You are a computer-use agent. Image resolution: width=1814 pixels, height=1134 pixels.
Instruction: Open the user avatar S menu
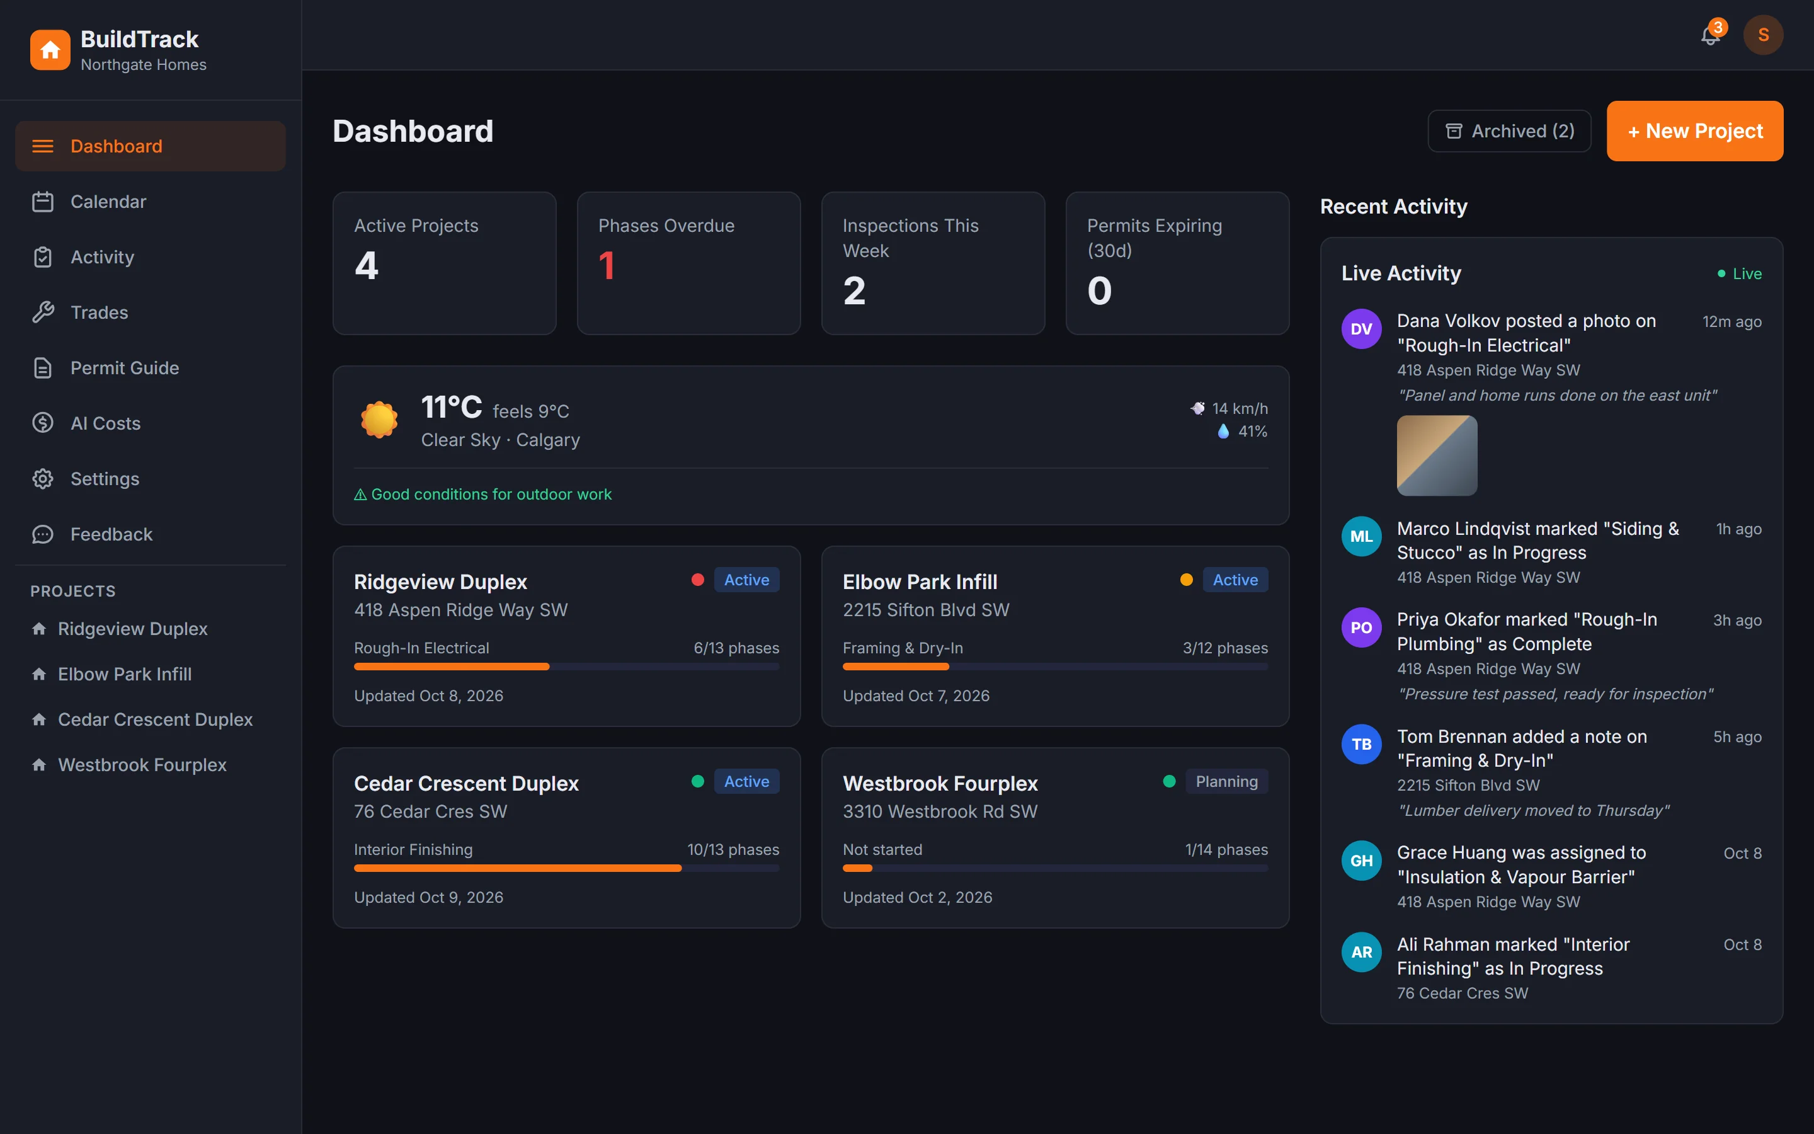1763,35
